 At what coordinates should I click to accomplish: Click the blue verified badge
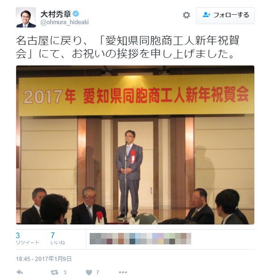point(76,14)
